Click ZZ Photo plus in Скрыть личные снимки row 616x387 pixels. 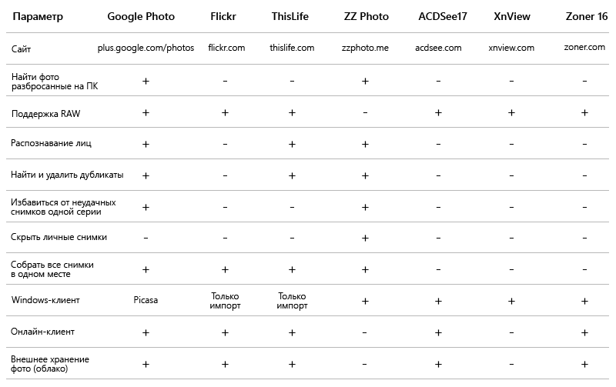pos(365,238)
